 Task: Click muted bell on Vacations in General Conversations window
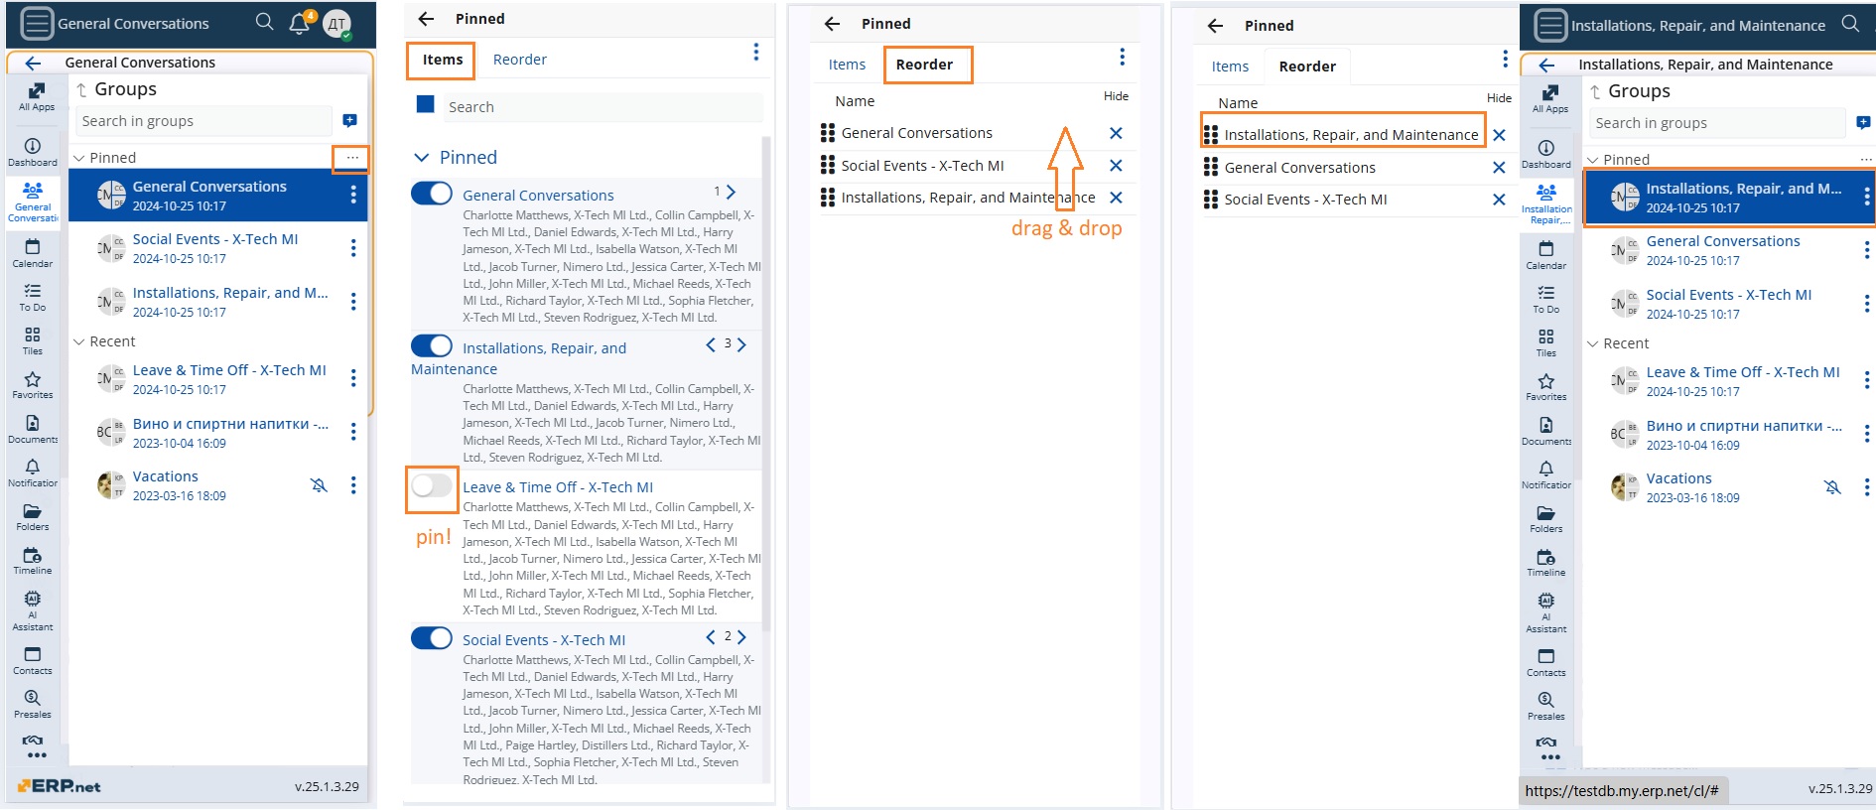[319, 485]
